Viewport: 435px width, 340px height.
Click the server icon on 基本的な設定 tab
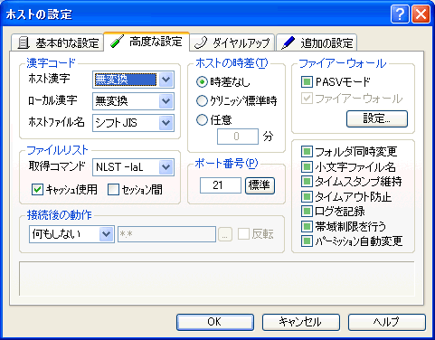point(23,42)
